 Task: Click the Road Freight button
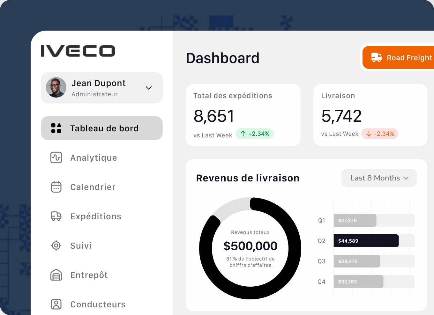tap(398, 57)
